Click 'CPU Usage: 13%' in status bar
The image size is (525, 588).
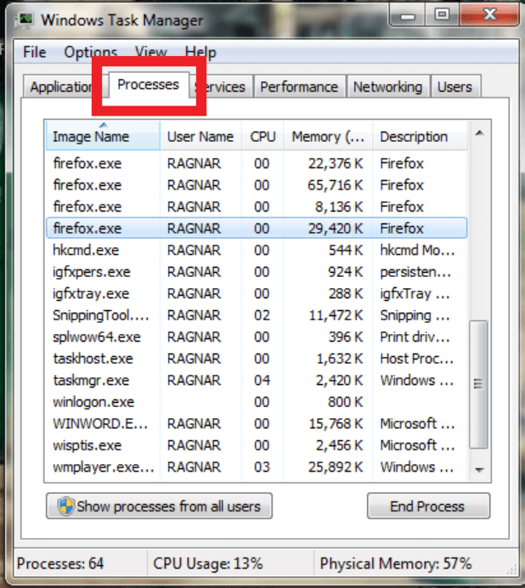pyautogui.click(x=208, y=563)
